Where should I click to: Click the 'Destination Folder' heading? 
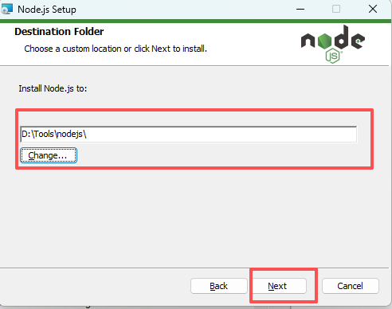[x=59, y=32]
